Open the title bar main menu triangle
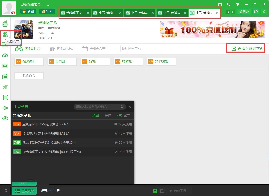Image resolution: width=269 pixels, height=196 pixels. coord(237,4)
